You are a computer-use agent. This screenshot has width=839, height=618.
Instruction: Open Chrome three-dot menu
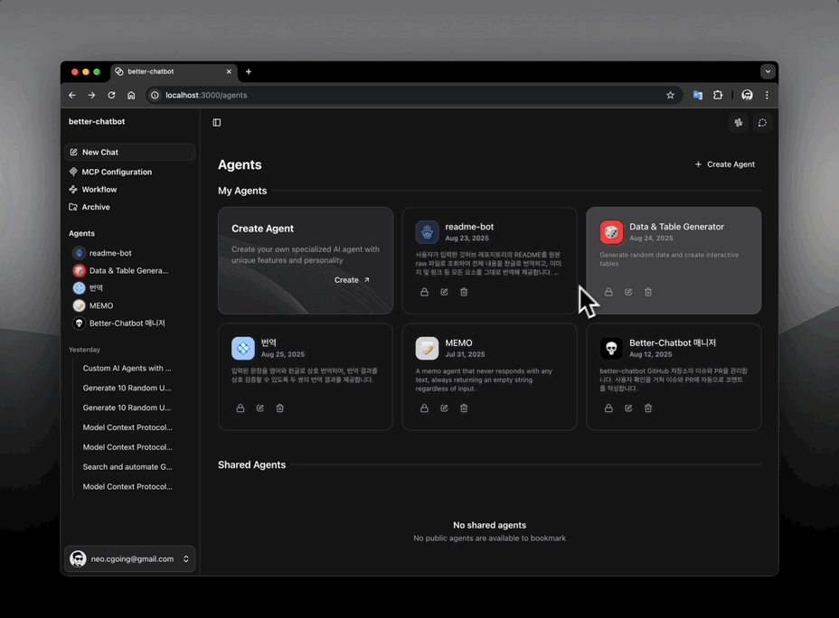pos(767,95)
